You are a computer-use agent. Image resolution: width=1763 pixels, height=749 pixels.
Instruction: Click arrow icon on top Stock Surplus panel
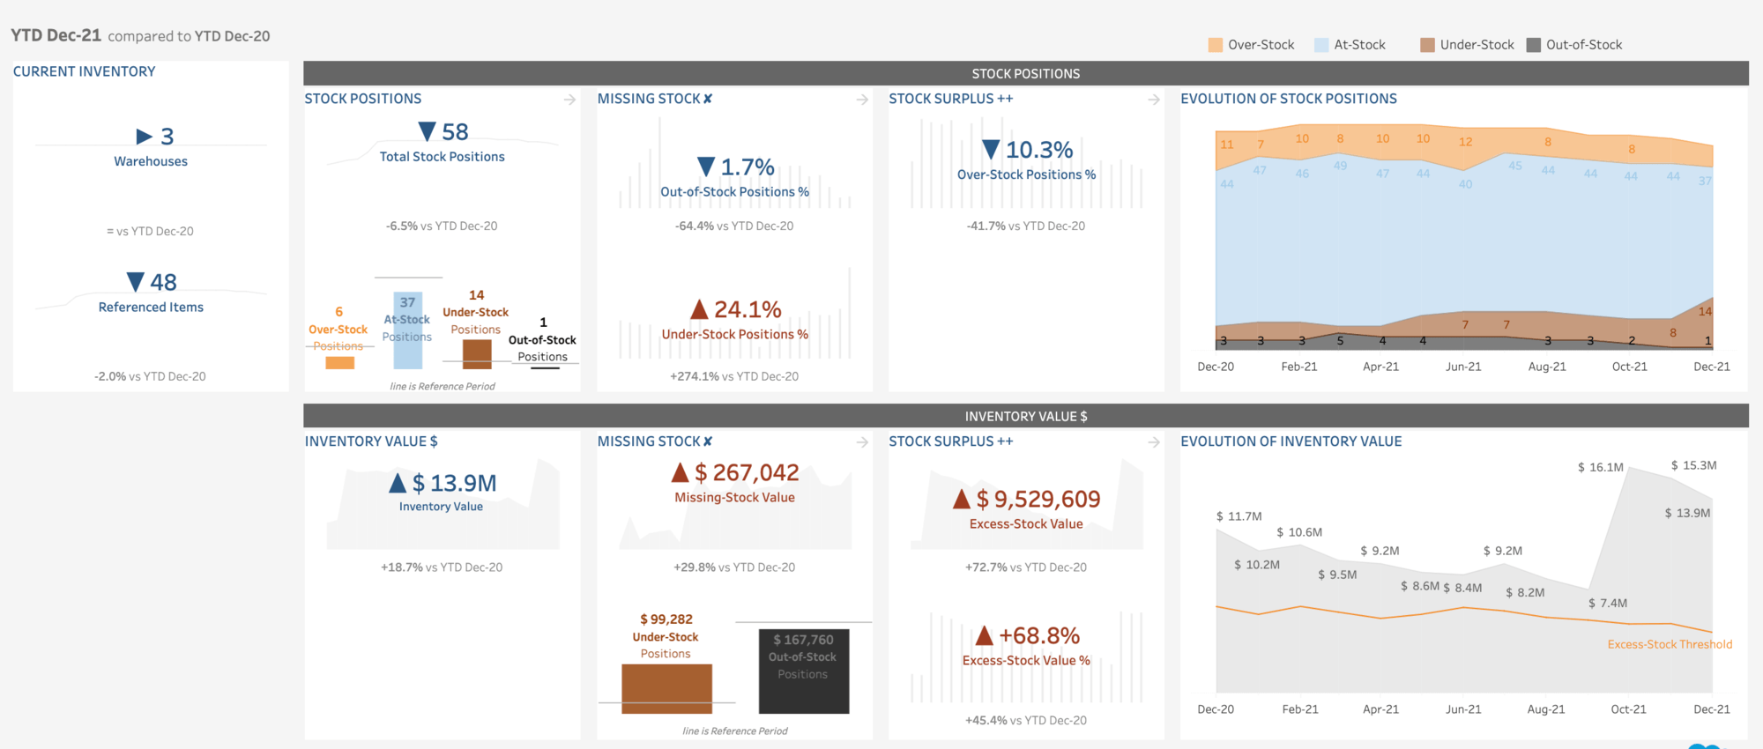tap(1153, 100)
